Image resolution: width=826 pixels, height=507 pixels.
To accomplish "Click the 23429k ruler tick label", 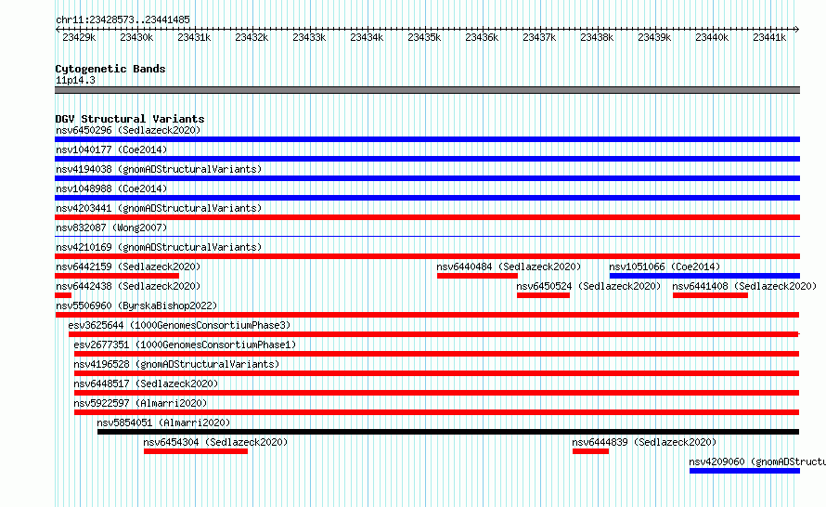I will pyautogui.click(x=79, y=37).
